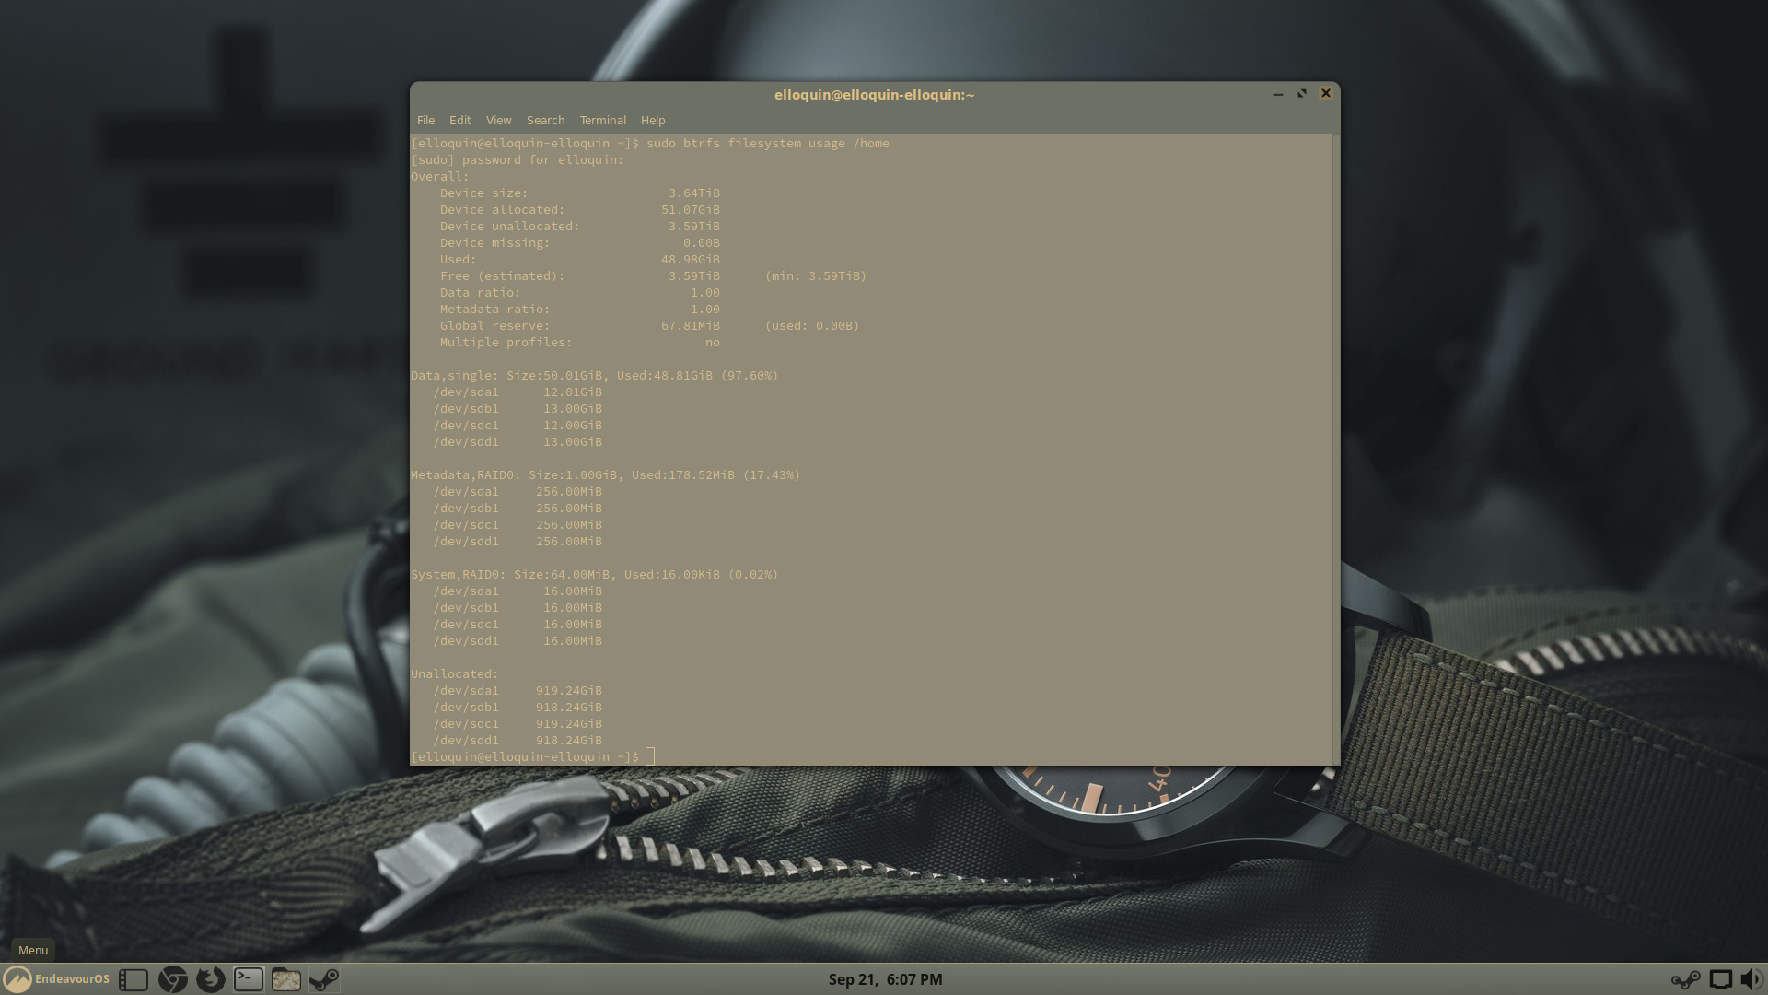Launch Firefox from the taskbar
Viewport: 1768px width, 995px height.
[x=210, y=979]
